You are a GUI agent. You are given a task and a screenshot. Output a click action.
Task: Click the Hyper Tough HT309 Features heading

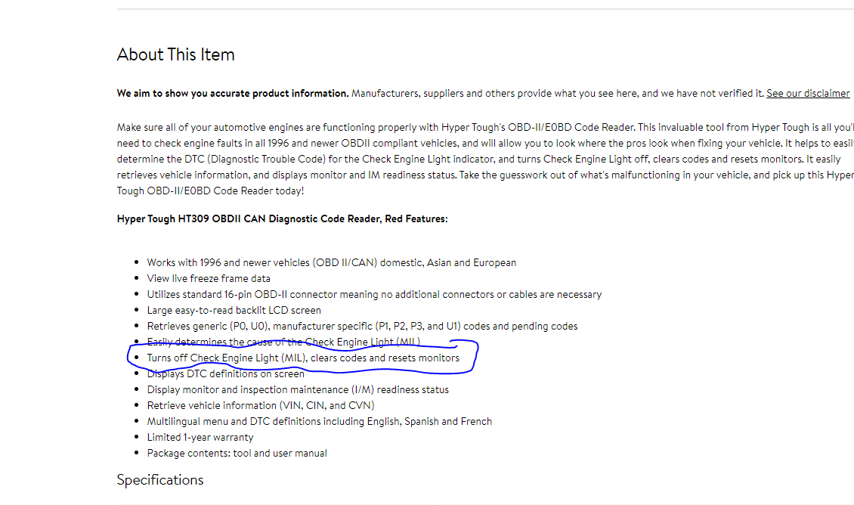tap(282, 218)
